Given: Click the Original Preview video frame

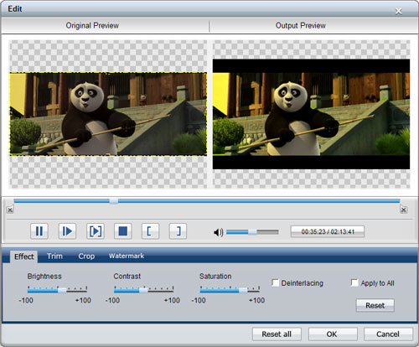Looking at the screenshot, I should pos(108,114).
